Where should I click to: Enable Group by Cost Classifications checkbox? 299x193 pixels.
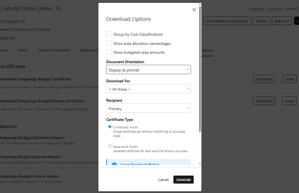tap(109, 34)
